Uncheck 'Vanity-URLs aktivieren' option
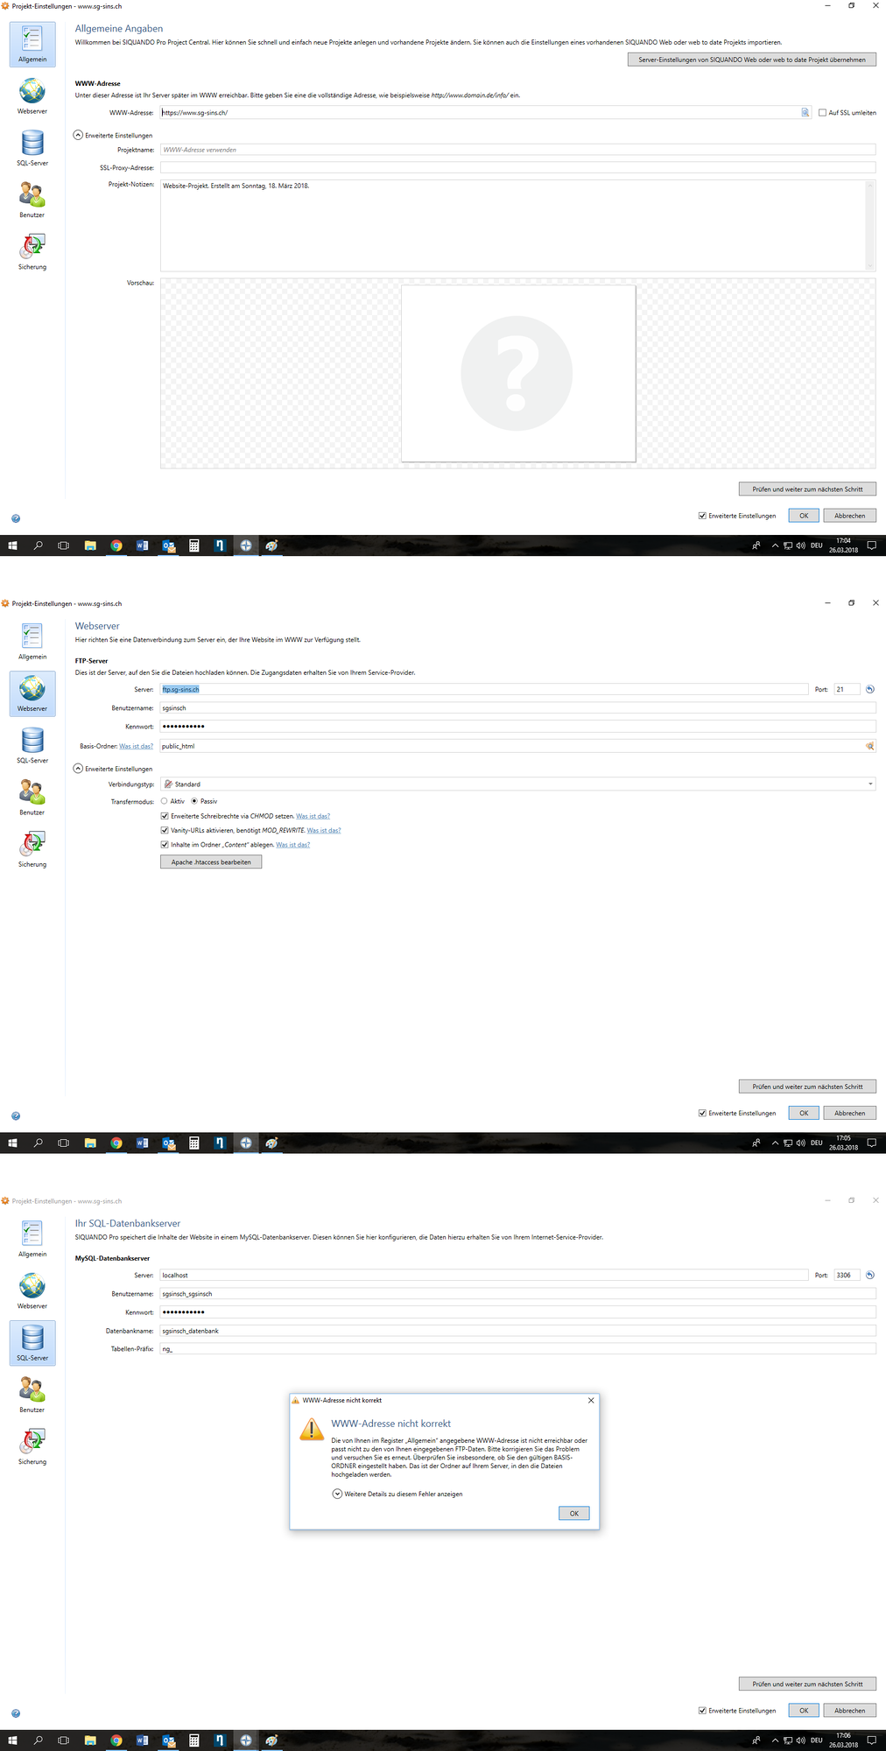The height and width of the screenshot is (1751, 886). [x=165, y=830]
